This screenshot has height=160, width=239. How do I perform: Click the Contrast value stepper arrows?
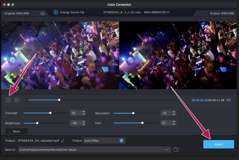(x=83, y=113)
